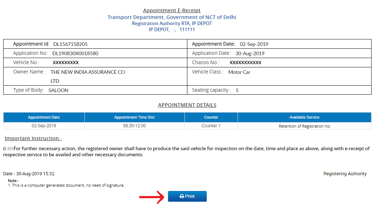This screenshot has height=210, width=378.
Task: Click the Type of Body value SALOON
Action: pyautogui.click(x=59, y=90)
